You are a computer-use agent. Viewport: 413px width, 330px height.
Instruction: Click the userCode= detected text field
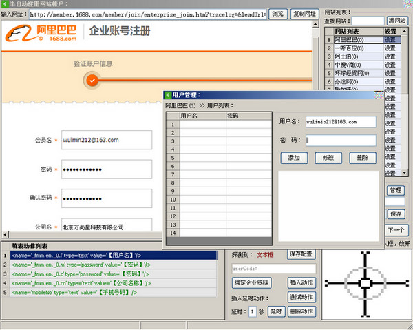pyautogui.click(x=274, y=269)
